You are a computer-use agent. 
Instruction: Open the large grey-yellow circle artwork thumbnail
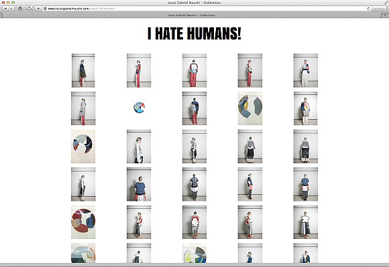tap(249, 108)
